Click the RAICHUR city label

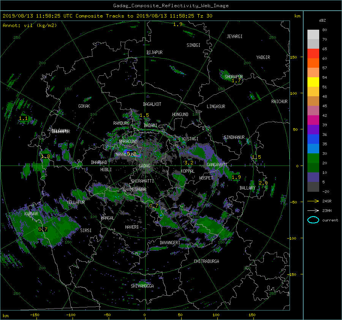279,102
